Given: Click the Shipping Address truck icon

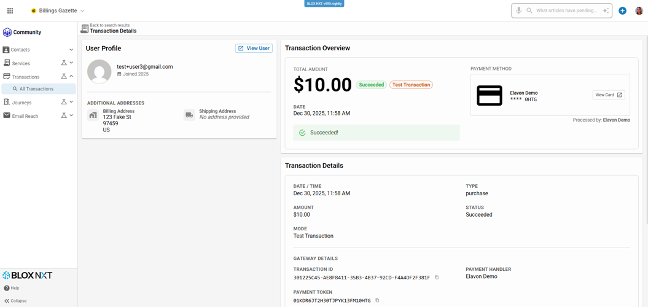Looking at the screenshot, I should (x=189, y=115).
